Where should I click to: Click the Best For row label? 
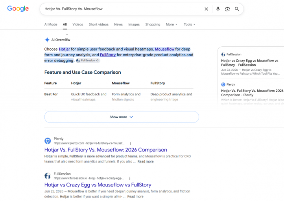tap(51, 94)
